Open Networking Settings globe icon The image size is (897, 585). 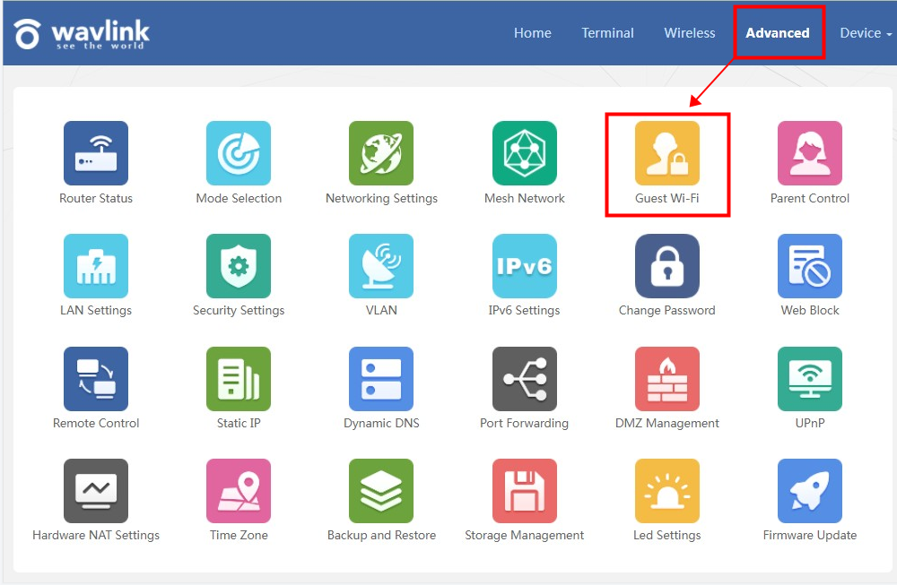[x=381, y=153]
